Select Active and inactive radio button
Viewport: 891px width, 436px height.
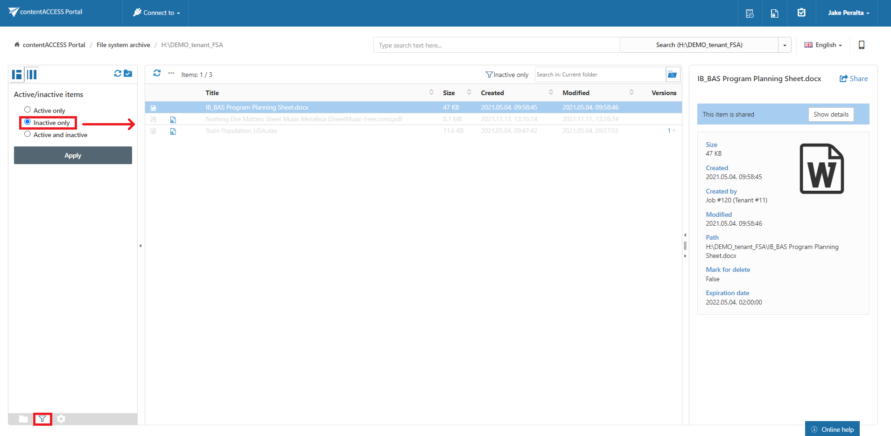tap(28, 134)
